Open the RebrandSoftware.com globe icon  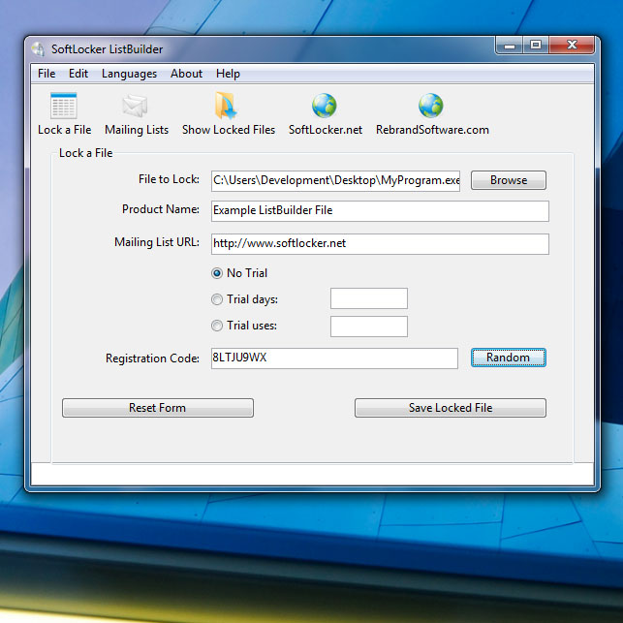click(x=431, y=107)
